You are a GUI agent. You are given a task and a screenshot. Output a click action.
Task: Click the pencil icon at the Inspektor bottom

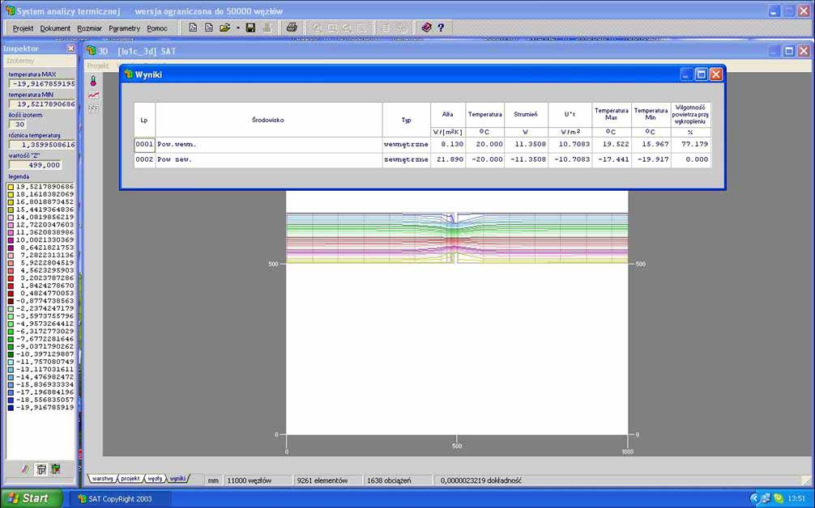click(x=24, y=469)
